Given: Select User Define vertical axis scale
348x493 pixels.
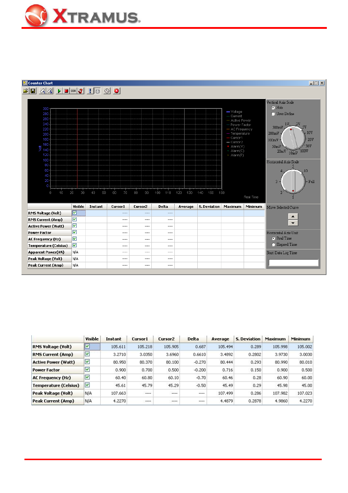Looking at the screenshot, I should (273, 114).
